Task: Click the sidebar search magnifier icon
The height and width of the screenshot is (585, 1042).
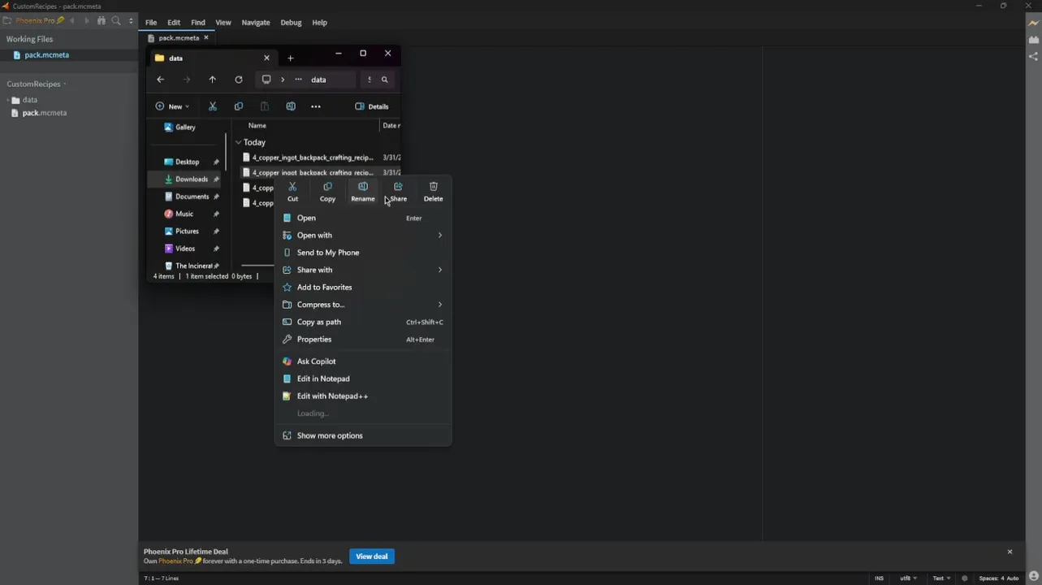Action: click(x=116, y=20)
